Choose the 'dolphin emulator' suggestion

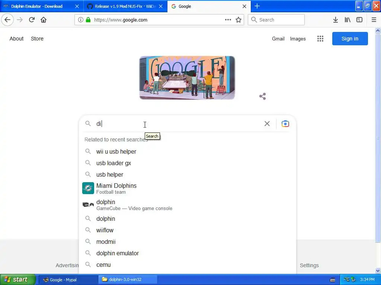pos(188,253)
